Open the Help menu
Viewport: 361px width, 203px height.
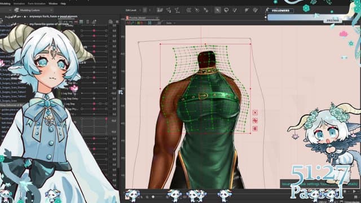click(x=63, y=3)
